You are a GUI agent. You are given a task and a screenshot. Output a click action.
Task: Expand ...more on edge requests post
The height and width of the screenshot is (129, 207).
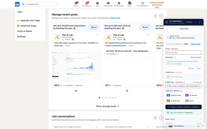coord(67,46)
